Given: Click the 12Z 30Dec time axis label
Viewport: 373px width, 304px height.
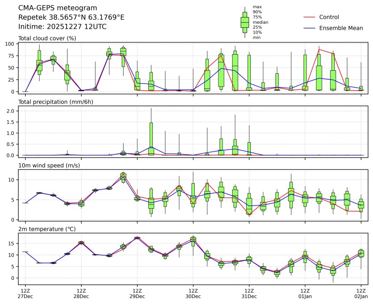Looking at the screenshot, I should point(193,294).
